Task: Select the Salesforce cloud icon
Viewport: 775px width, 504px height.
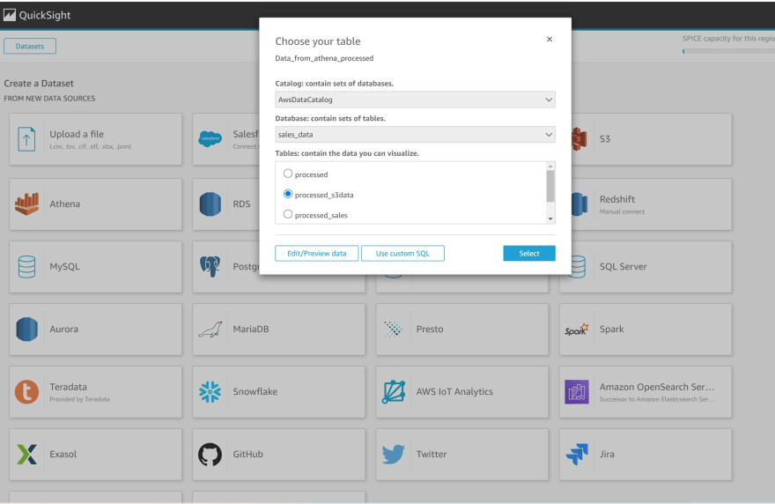Action: tap(210, 139)
